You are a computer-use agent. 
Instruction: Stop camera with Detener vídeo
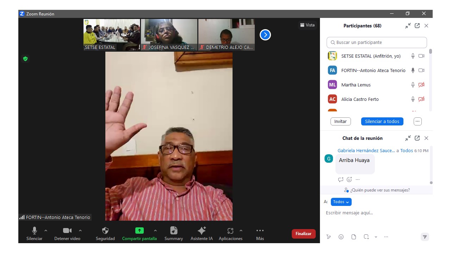[x=67, y=231]
